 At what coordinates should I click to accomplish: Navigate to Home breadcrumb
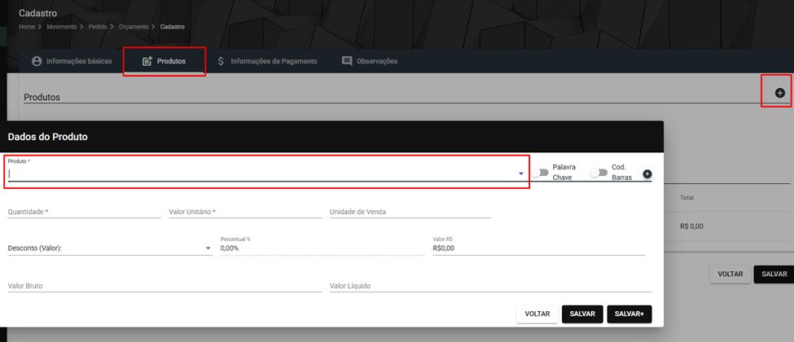click(26, 26)
